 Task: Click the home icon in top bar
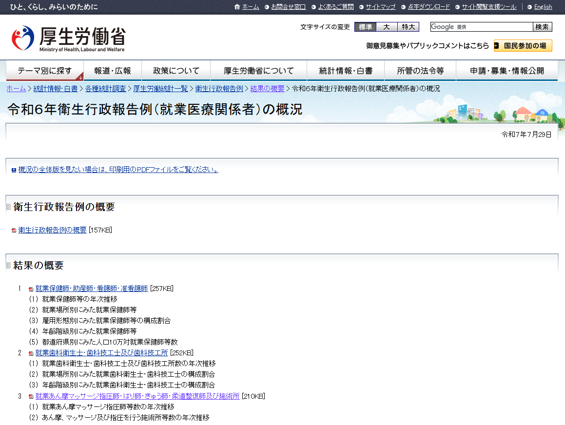(x=237, y=7)
